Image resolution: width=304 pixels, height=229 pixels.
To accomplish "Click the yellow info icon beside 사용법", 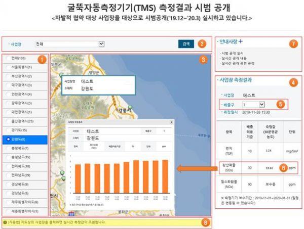I will tap(4, 222).
